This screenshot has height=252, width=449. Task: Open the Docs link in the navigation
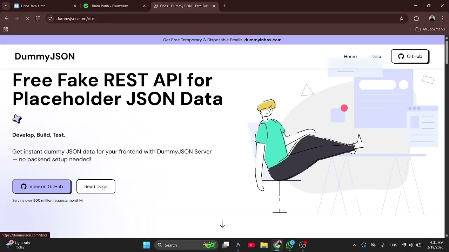377,56
